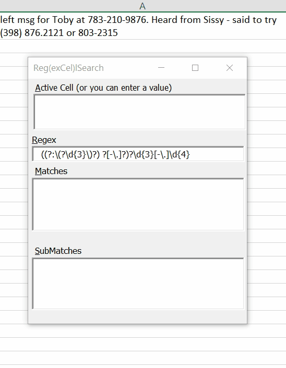Viewport: 286px width, 368px height.
Task: Click the Regex label
Action: [x=44, y=140]
